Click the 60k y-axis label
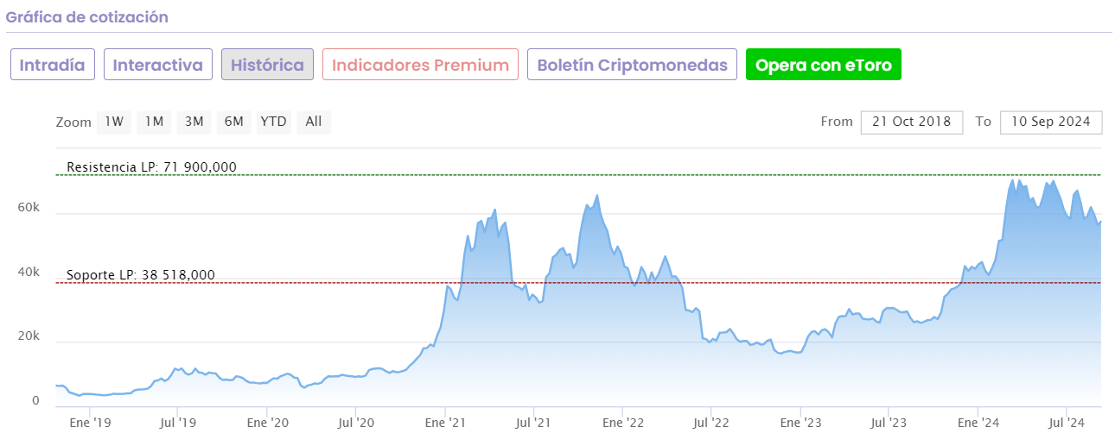 click(x=29, y=208)
